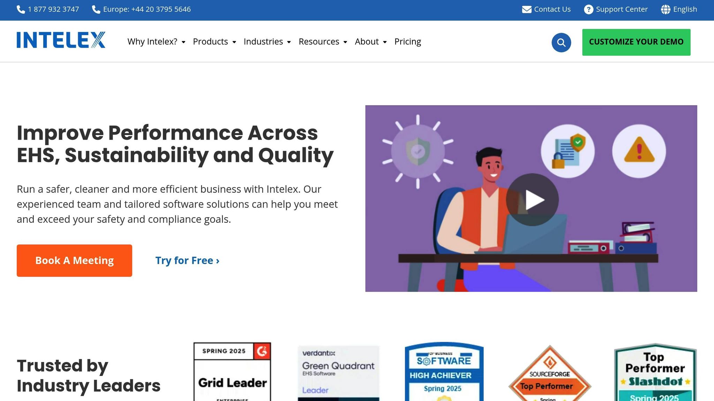Expand the About dropdown arrow

pos(385,42)
